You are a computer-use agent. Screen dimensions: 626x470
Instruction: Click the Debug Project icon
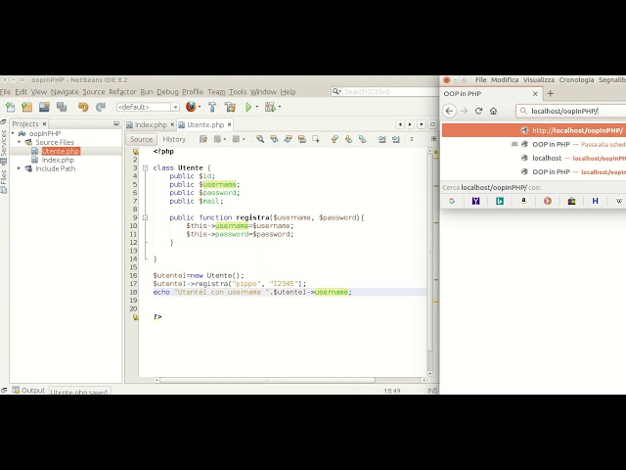[270, 107]
